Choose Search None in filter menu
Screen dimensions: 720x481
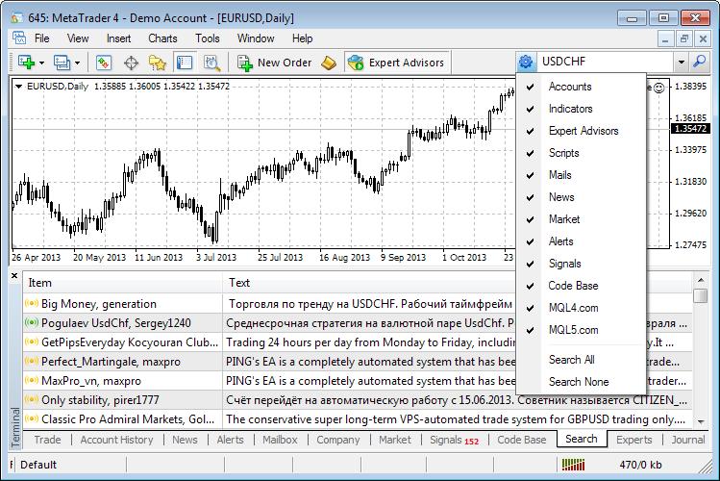coord(581,381)
